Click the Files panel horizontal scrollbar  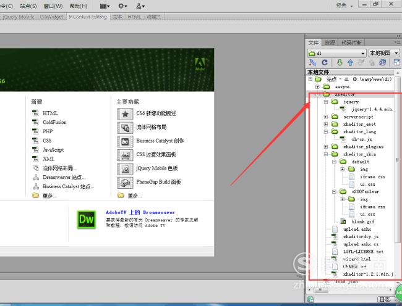320,289
